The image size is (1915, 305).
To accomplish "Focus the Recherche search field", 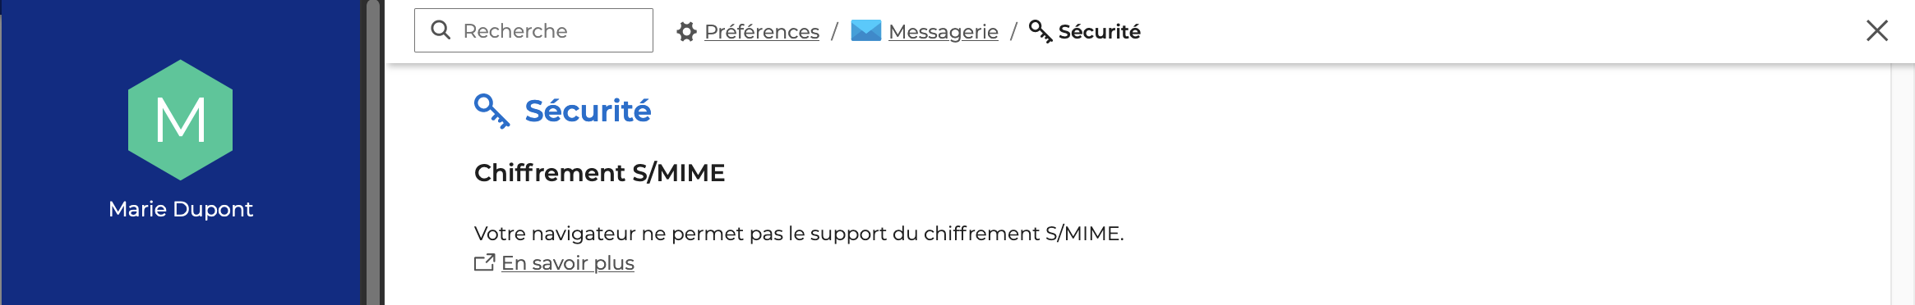I will [x=533, y=30].
